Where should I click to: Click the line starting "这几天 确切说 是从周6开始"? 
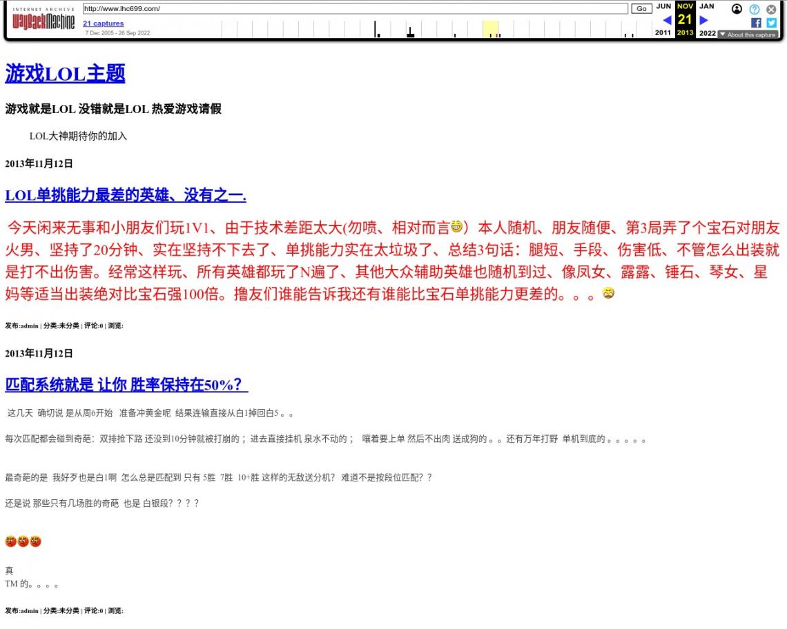150,413
